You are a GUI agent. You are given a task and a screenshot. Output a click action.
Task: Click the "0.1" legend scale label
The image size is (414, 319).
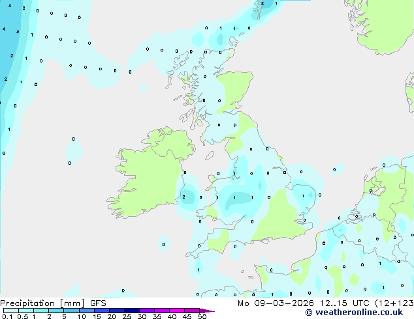[x=7, y=316]
